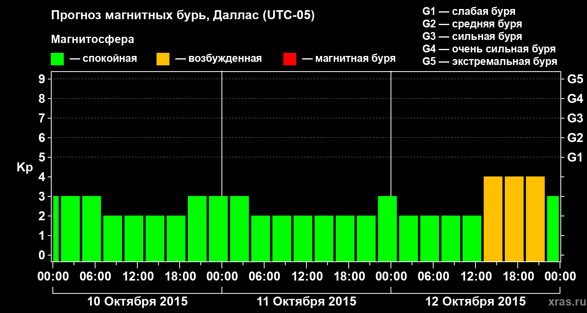This screenshot has width=587, height=313.
Task: Click the 18:00 time label for 10 October
Action: tap(180, 276)
